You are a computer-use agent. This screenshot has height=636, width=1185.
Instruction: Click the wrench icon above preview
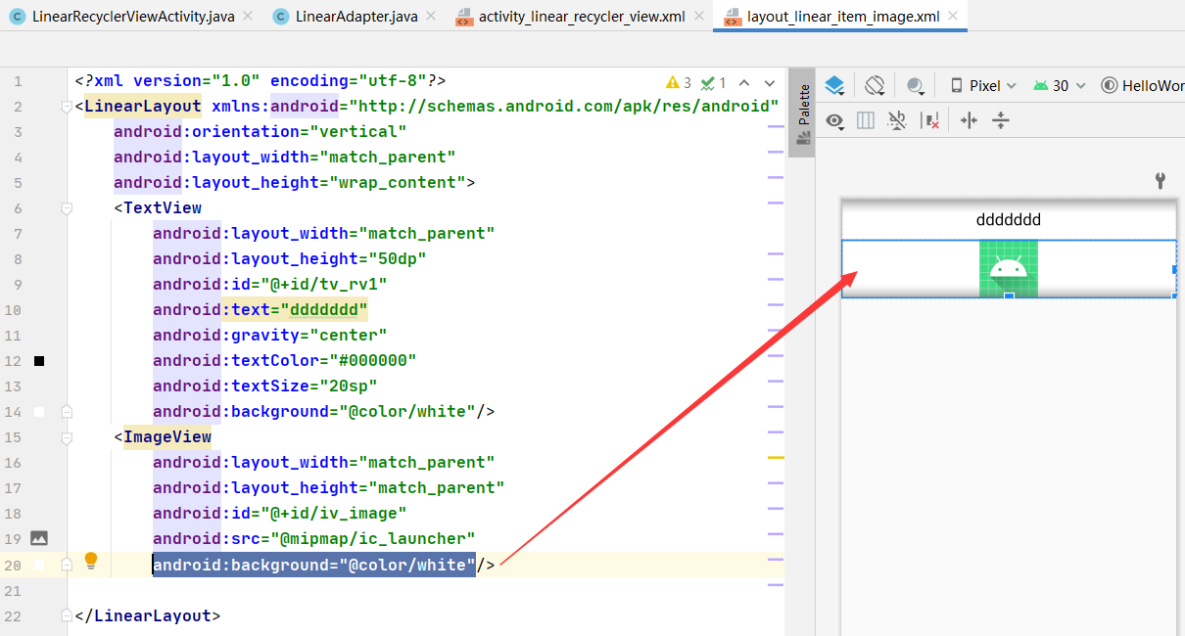tap(1161, 180)
